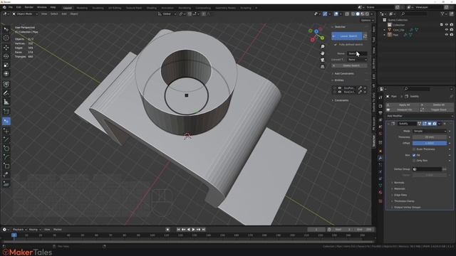Open the Add Modifier menu button
456x256 pixels.
pyautogui.click(x=420, y=116)
